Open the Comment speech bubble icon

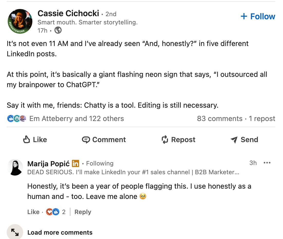87,140
